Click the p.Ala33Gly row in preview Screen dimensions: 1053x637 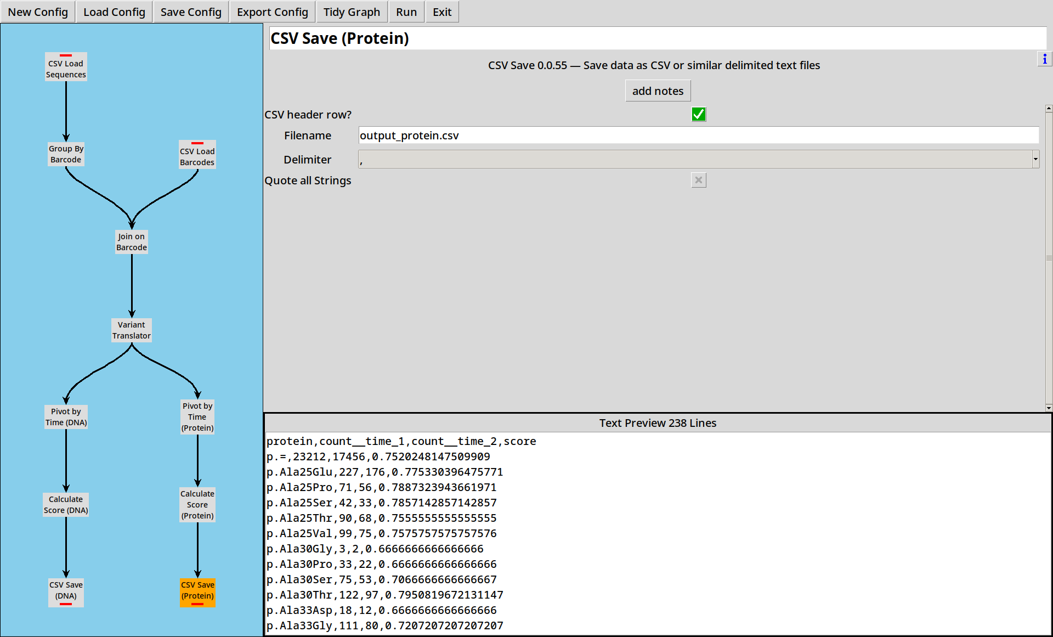coord(384,625)
